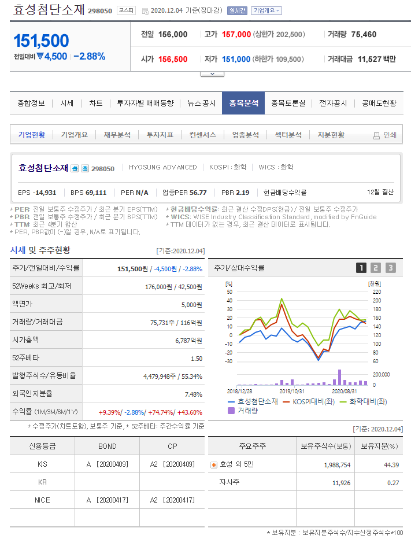Click NICE CP rating A2 [20200417]
The image size is (411, 539).
coord(172,500)
